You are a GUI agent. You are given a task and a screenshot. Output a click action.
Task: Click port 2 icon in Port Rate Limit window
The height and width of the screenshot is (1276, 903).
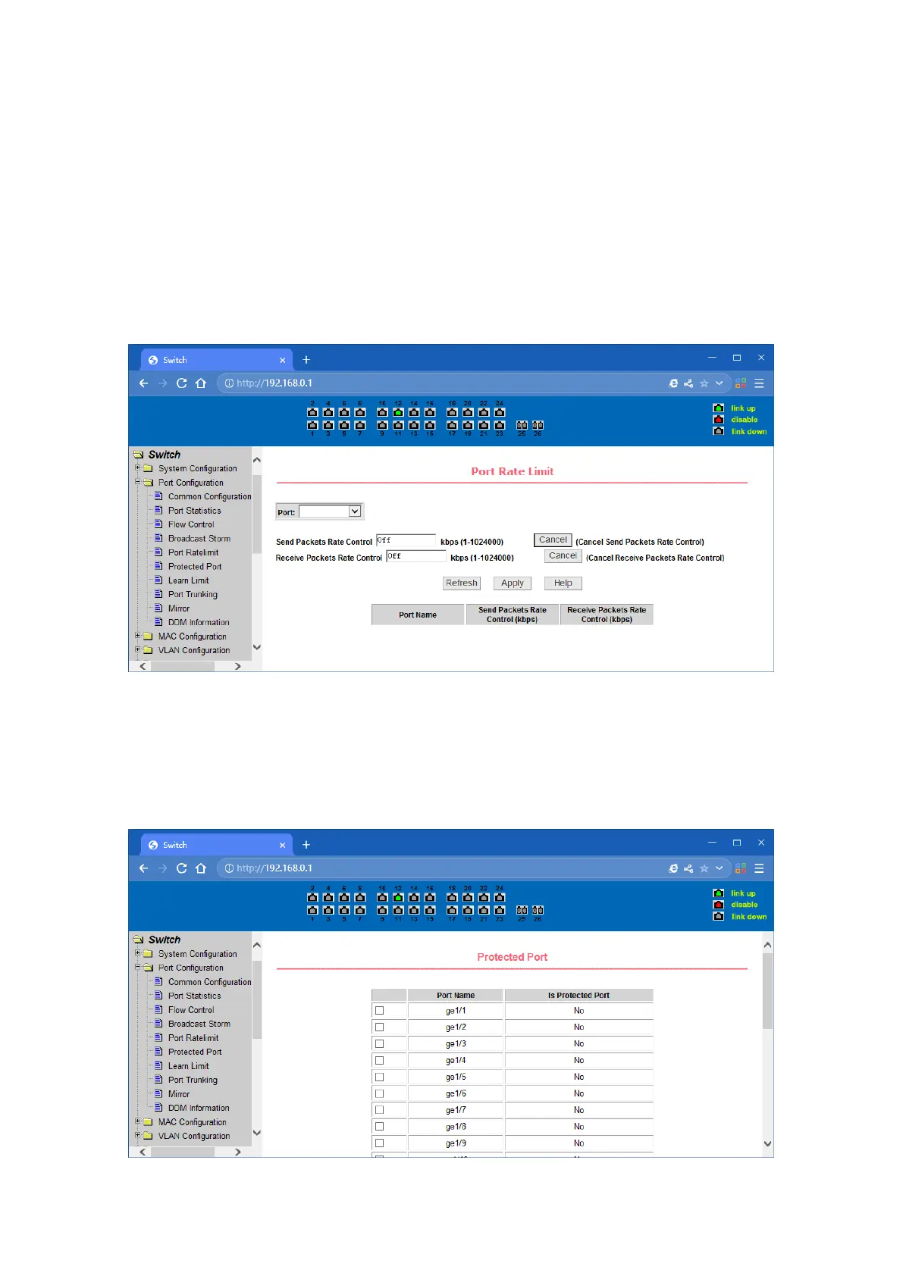[x=312, y=412]
